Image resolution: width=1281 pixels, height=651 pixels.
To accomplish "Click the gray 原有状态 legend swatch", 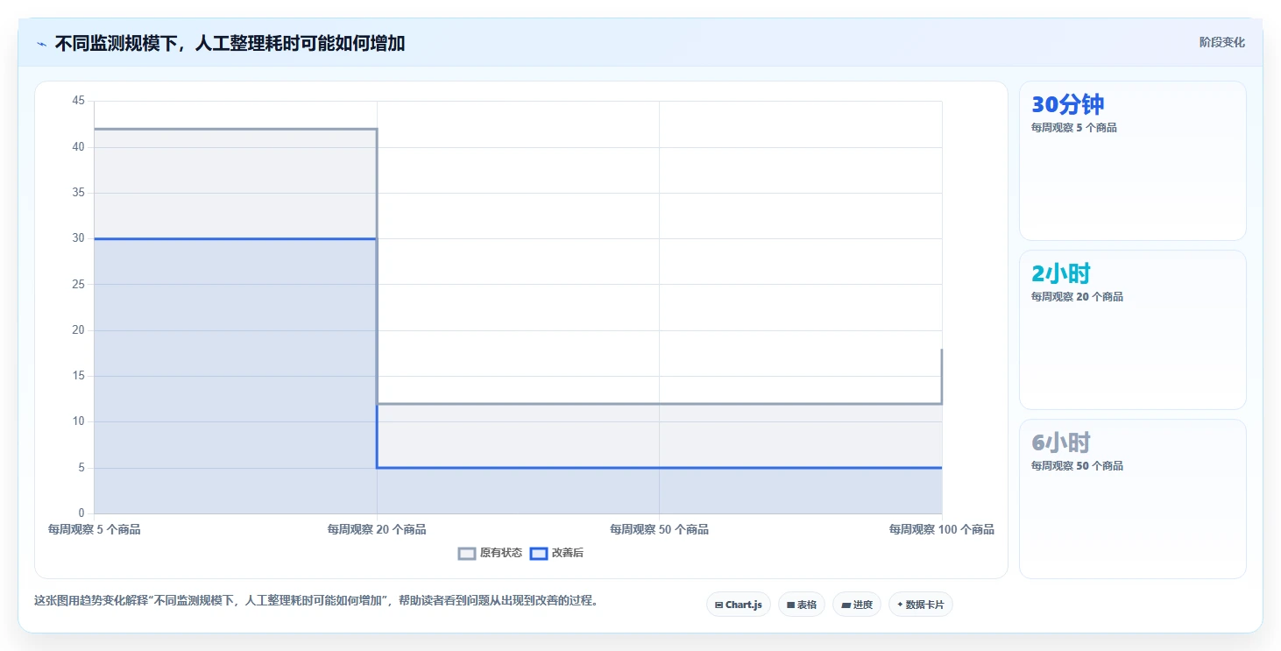I will [467, 553].
